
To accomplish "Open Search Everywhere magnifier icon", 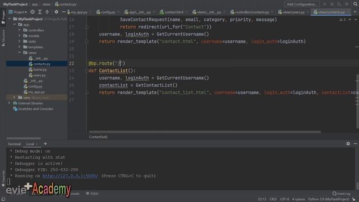I will [x=355, y=4].
